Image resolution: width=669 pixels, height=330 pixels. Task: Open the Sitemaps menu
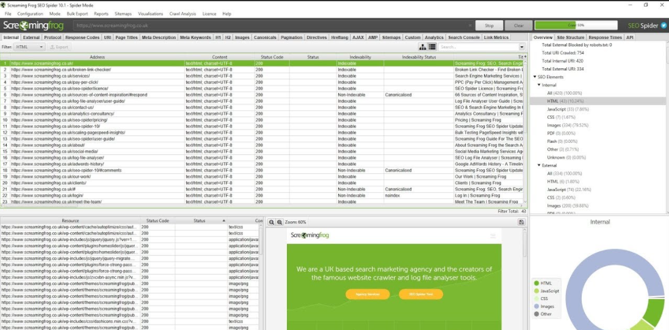[123, 13]
